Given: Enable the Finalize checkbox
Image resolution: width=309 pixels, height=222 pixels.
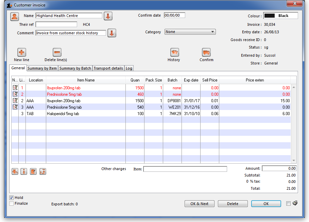Looking at the screenshot, I should coord(12,204).
